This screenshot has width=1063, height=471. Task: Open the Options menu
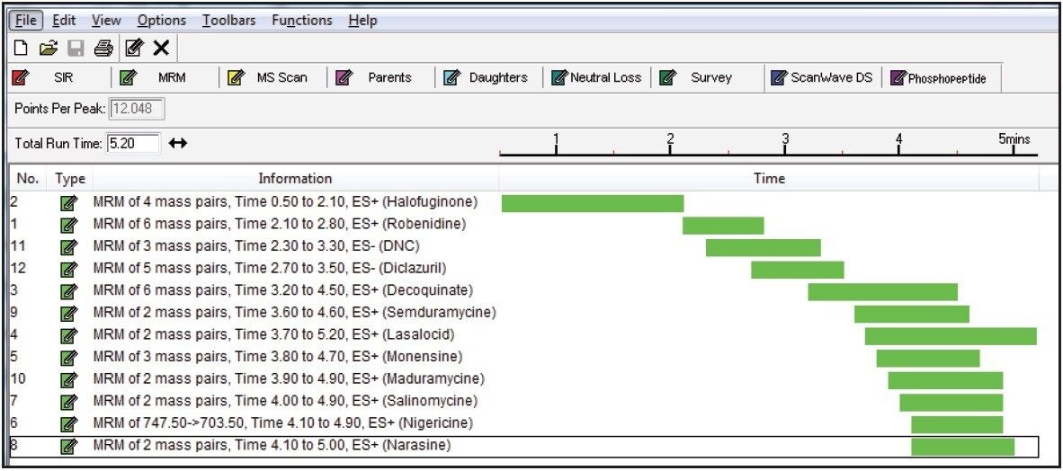tap(161, 21)
